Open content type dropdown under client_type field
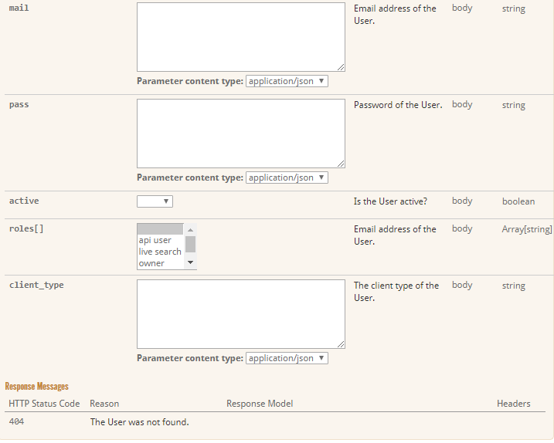This screenshot has width=554, height=443. click(287, 358)
